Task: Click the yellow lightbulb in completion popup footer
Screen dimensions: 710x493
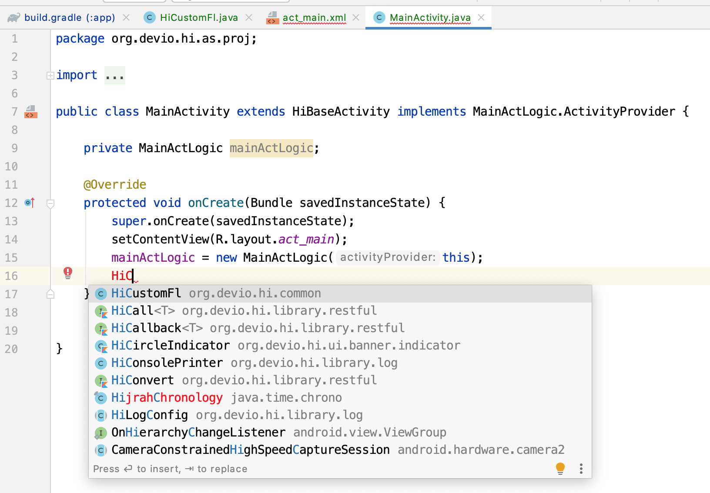Action: click(560, 469)
